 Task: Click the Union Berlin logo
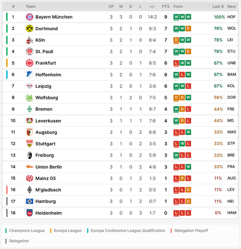(x=30, y=167)
